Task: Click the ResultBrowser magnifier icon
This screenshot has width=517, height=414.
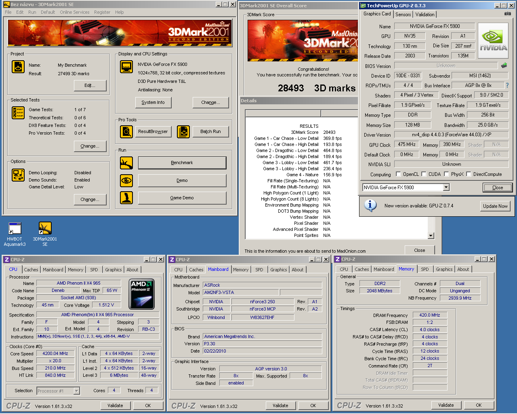Action: tap(126, 131)
